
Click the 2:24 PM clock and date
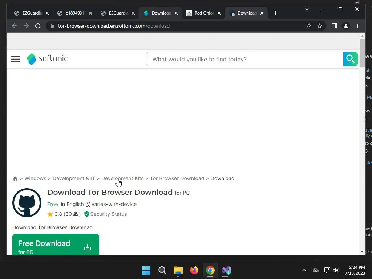pyautogui.click(x=355, y=270)
